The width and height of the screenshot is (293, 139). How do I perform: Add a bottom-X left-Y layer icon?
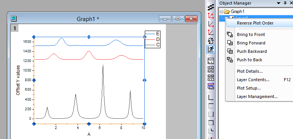click(x=211, y=97)
